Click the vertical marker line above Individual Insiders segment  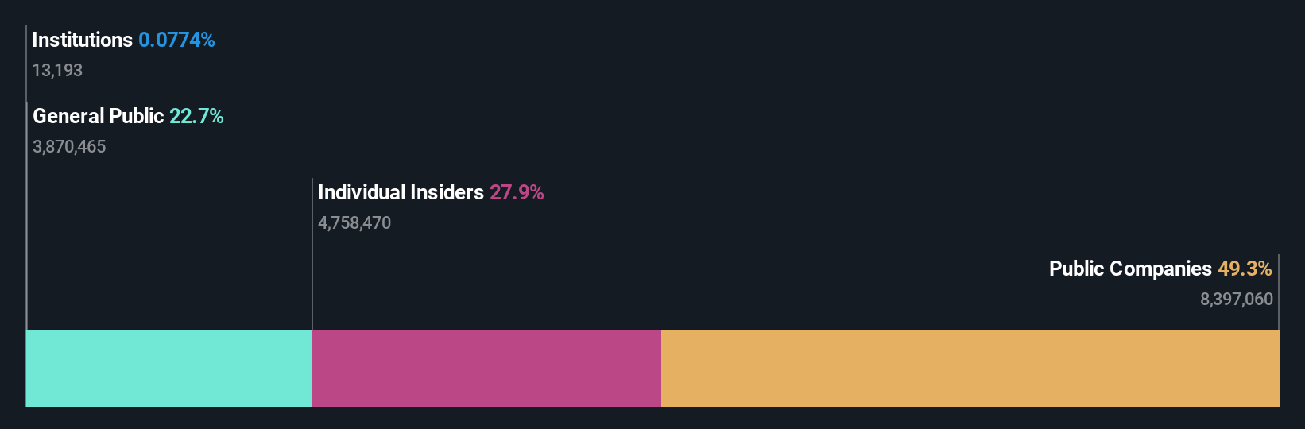(x=312, y=254)
